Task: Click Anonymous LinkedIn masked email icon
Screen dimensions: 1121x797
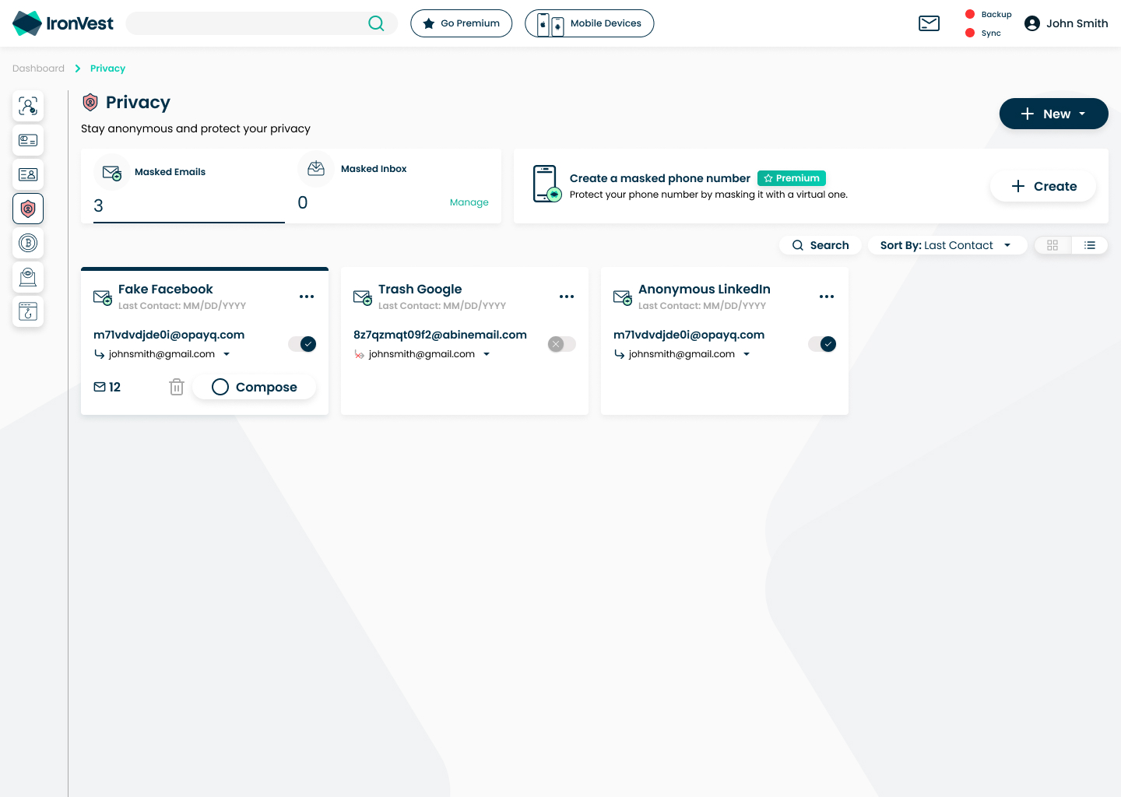Action: (x=623, y=297)
